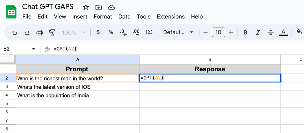Toggle italic formatting

(x=258, y=32)
